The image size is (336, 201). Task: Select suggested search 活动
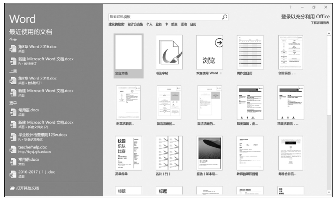pos(183,24)
